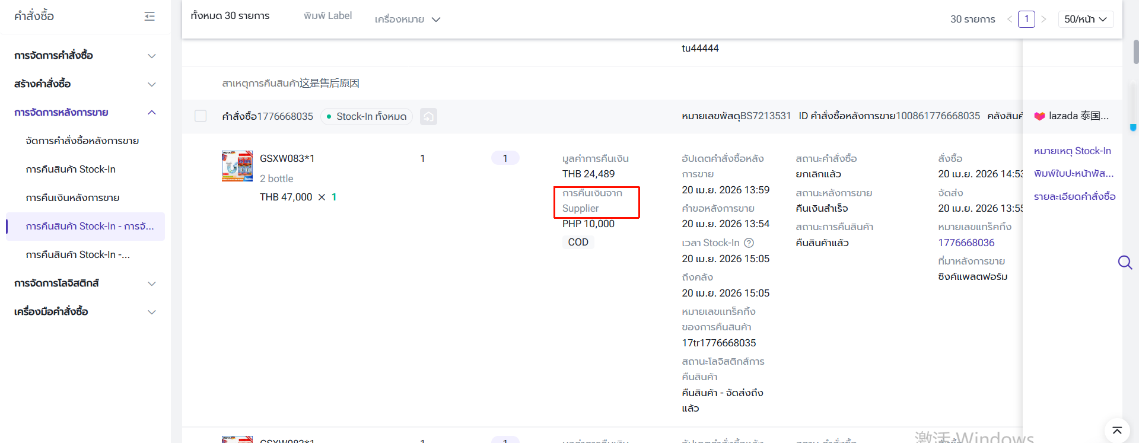1139x443 pixels.
Task: Click the Stock-In ทั้งหมด status tag
Action: [x=367, y=116]
